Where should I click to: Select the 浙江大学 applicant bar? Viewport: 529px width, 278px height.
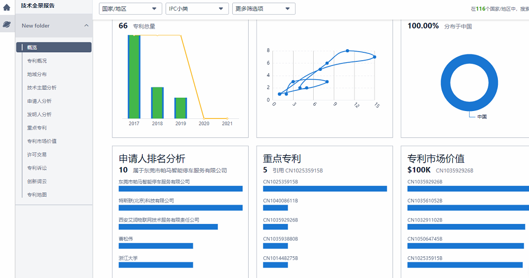click(156, 265)
